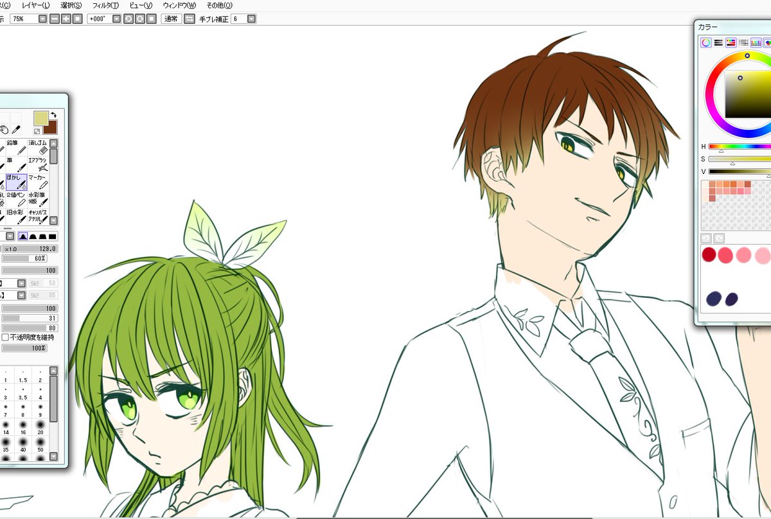Toggle the color mixer panel icon
The height and width of the screenshot is (519, 771).
(743, 42)
